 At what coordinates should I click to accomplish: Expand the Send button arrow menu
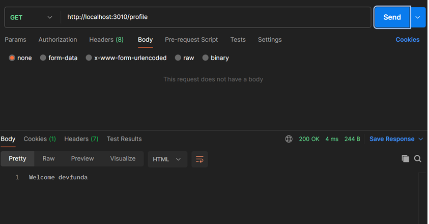[418, 17]
